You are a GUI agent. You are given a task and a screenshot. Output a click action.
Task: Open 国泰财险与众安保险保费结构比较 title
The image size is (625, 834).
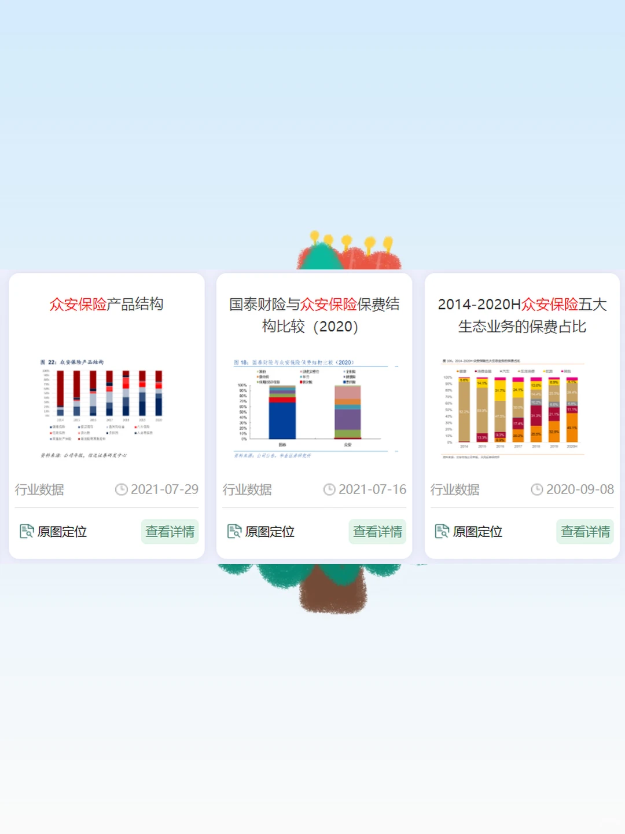[x=314, y=315]
